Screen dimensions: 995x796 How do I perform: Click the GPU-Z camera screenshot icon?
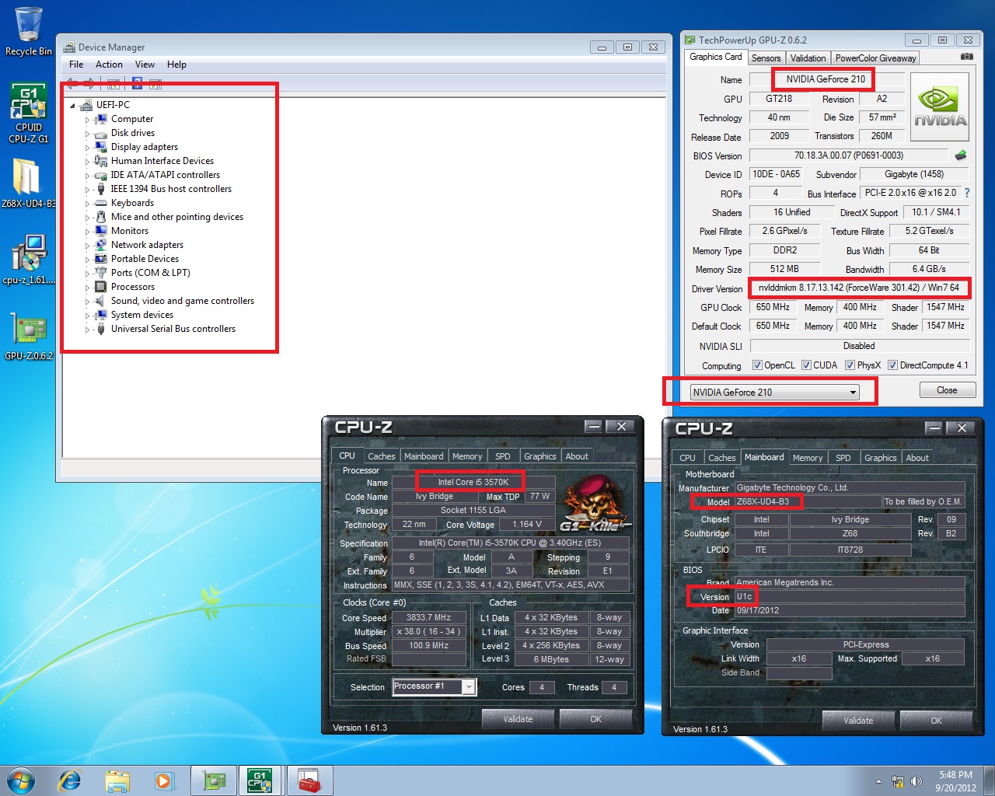[966, 57]
